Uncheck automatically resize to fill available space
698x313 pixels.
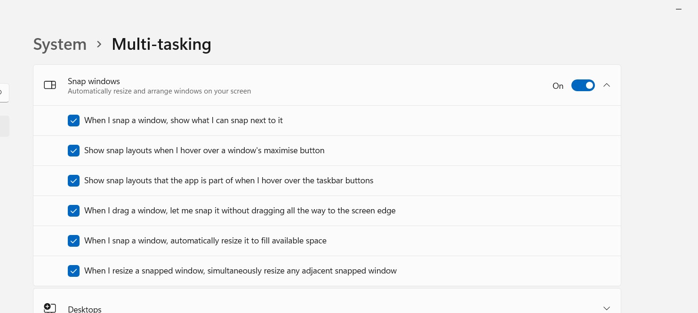click(73, 241)
